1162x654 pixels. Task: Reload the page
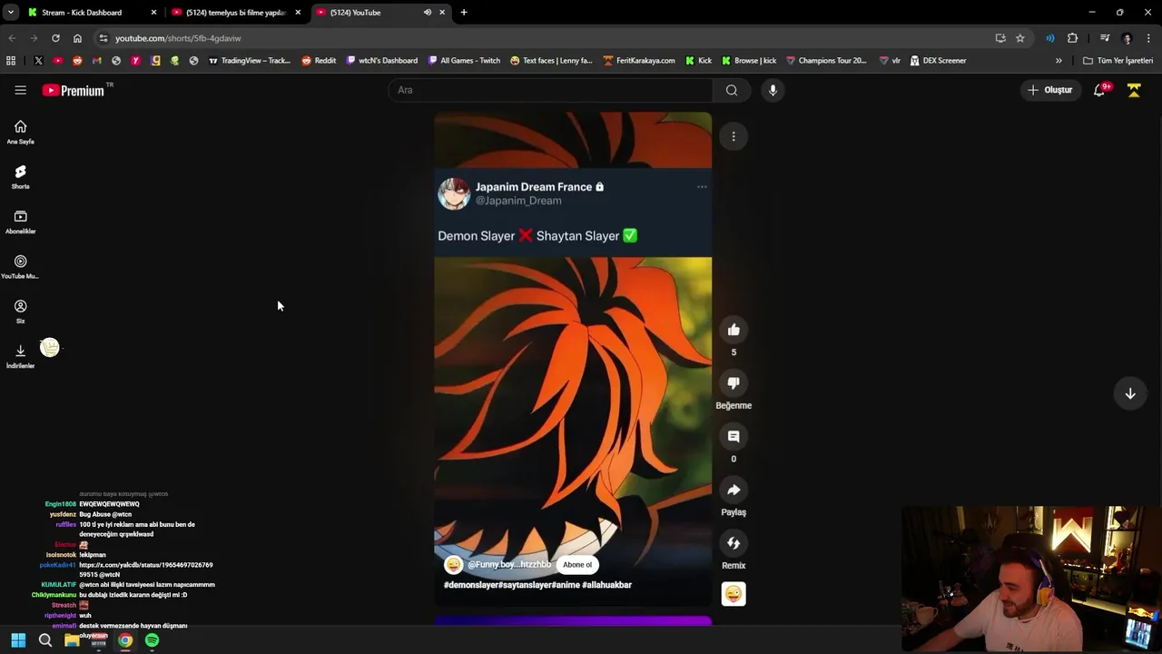click(55, 38)
